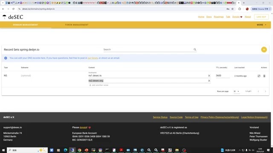Click the taskbar clock

click(260, 150)
